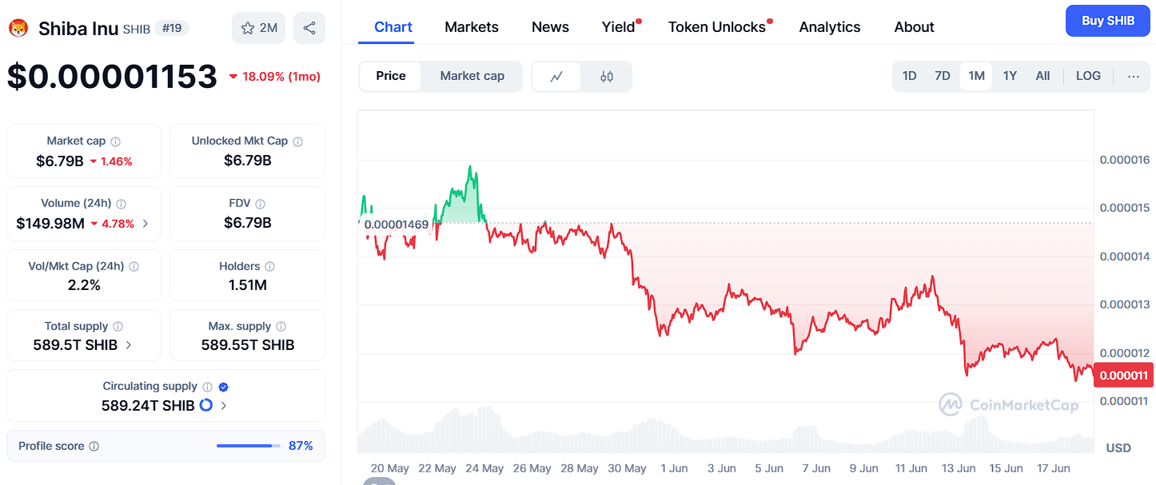Show info tooltip for Holders
This screenshot has width=1156, height=485.
[x=269, y=266]
